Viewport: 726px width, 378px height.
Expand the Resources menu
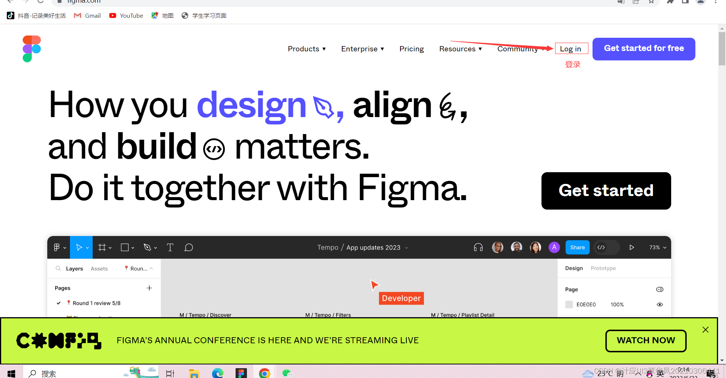point(461,49)
